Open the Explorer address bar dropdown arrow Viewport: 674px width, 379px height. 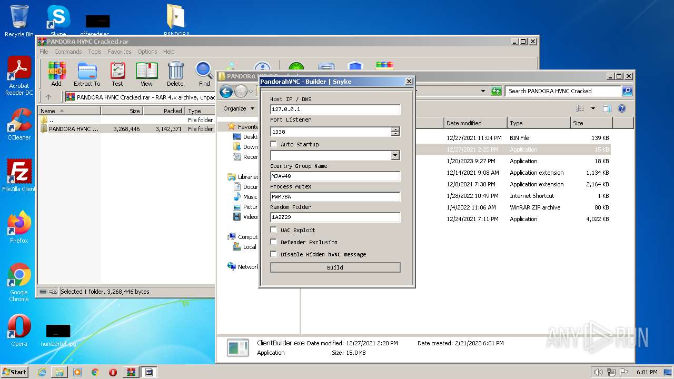[483, 91]
